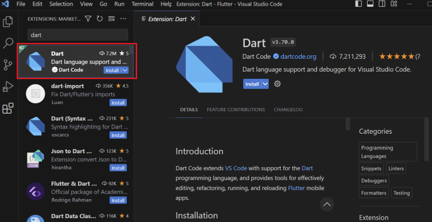This screenshot has height=222, width=432.
Task: Click the Dart Code publisher name in details
Action: pos(257,56)
